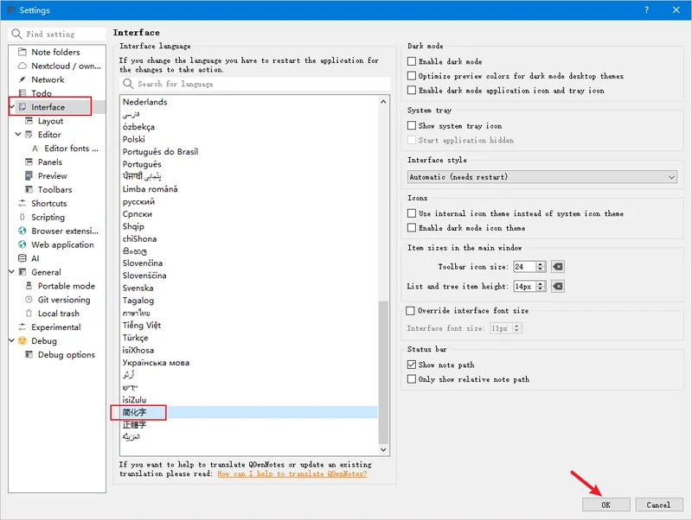Enable dark mode checkbox
Image resolution: width=692 pixels, height=520 pixels.
[412, 61]
